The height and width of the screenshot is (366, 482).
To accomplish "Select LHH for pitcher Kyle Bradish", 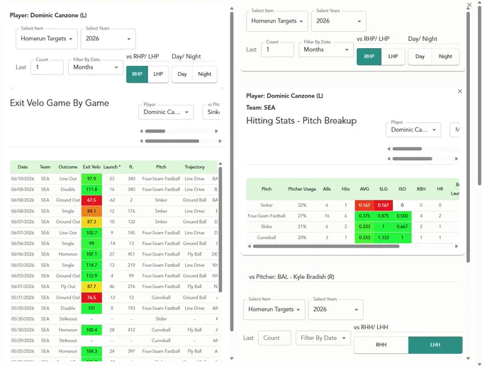I will tap(435, 345).
